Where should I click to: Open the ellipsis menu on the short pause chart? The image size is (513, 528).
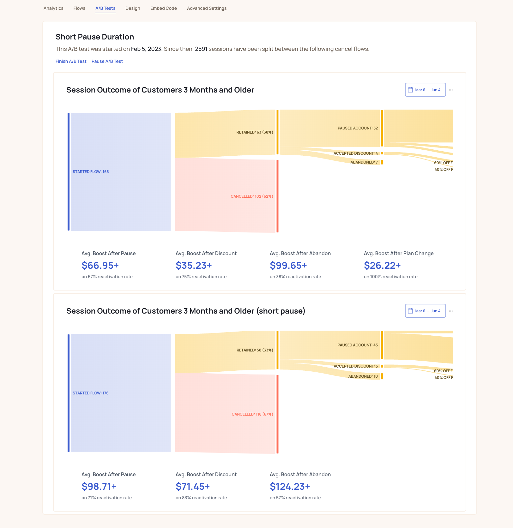(451, 311)
